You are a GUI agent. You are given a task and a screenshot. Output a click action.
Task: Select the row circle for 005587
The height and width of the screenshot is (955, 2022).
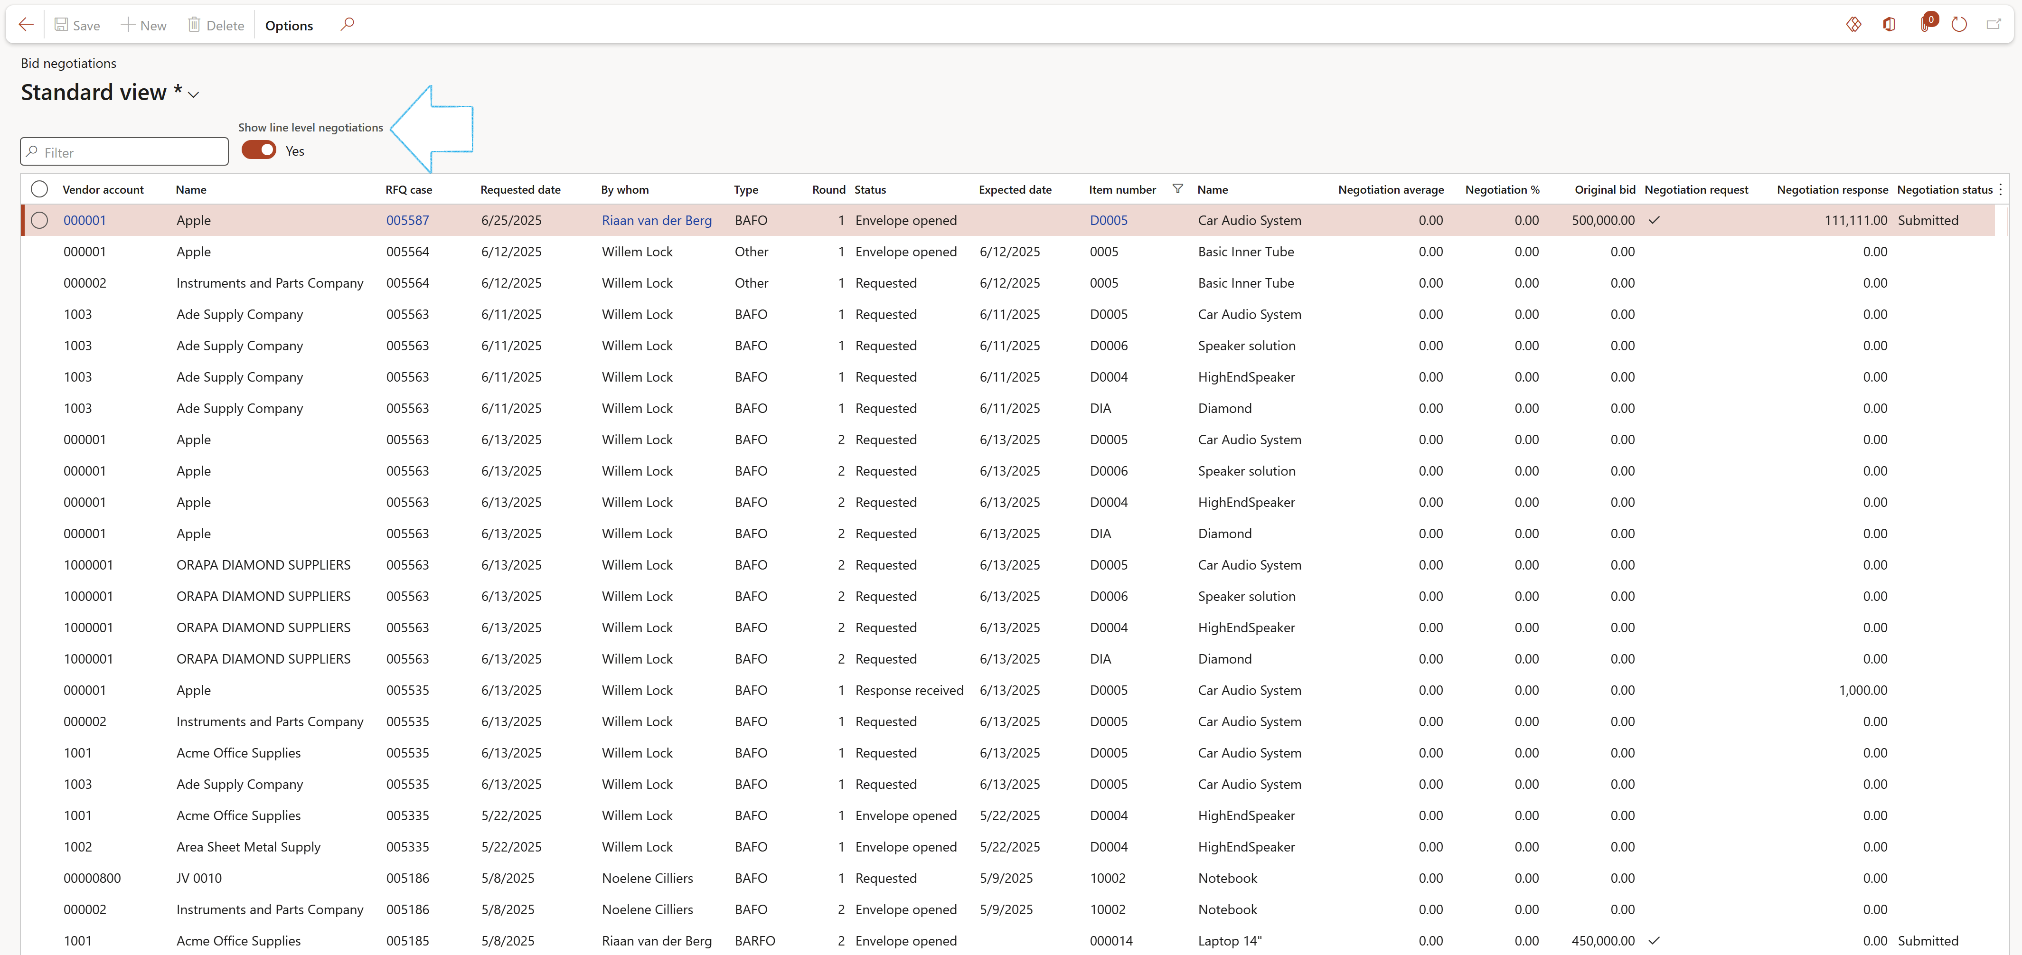39,221
